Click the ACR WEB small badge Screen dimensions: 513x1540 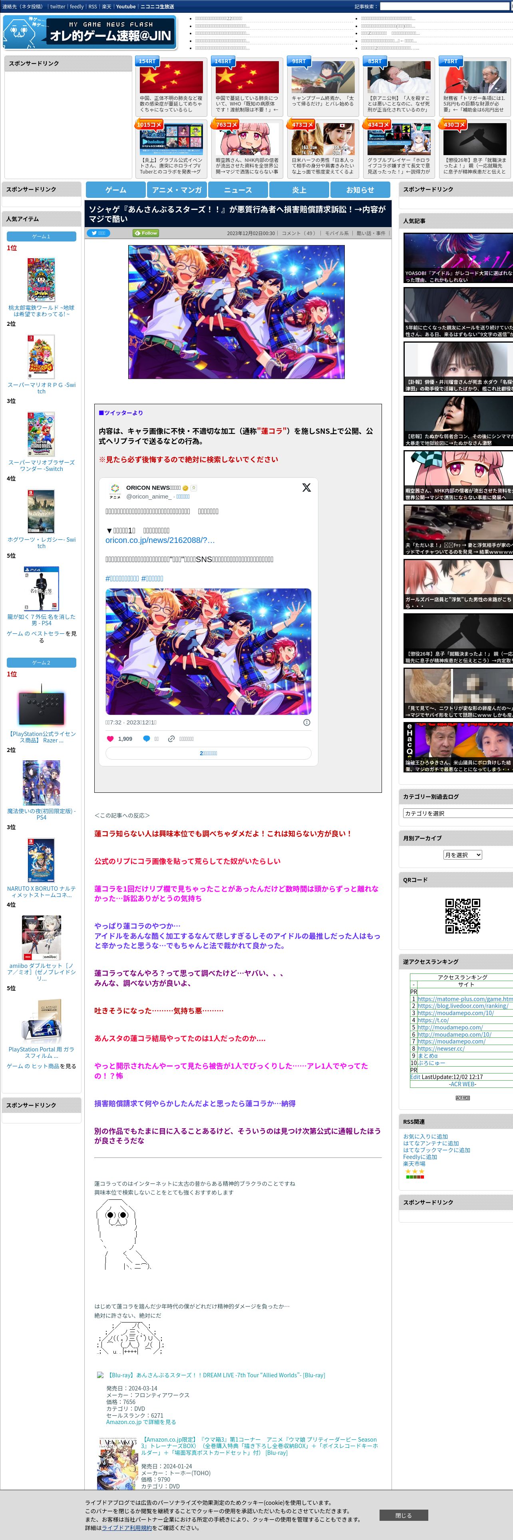click(x=462, y=1098)
